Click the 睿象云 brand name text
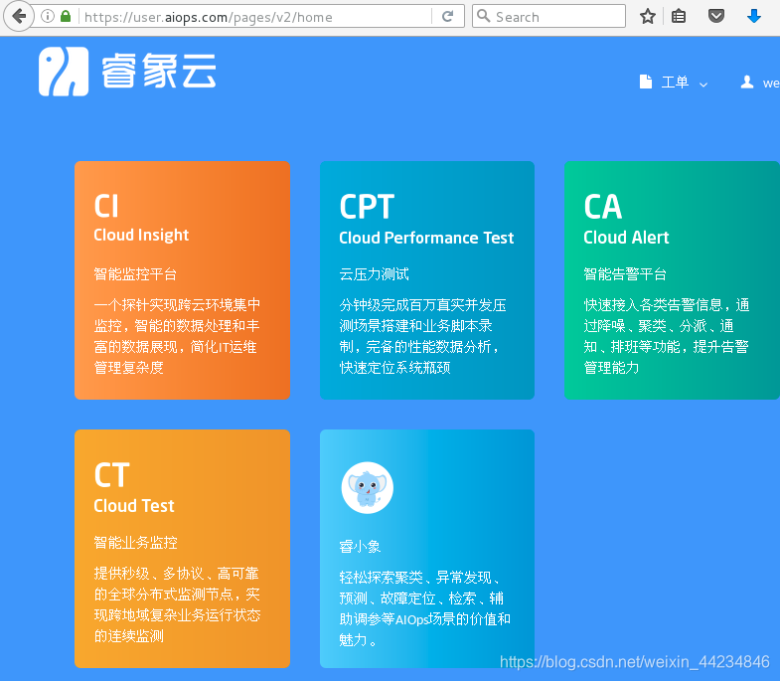Image resolution: width=780 pixels, height=681 pixels. click(x=159, y=72)
